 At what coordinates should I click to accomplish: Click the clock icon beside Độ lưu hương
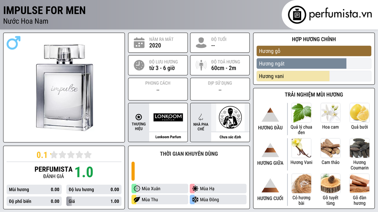pos(139,65)
